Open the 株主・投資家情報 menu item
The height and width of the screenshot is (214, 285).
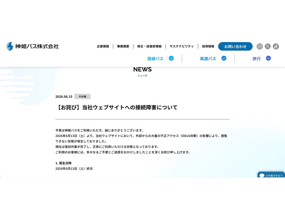(149, 46)
